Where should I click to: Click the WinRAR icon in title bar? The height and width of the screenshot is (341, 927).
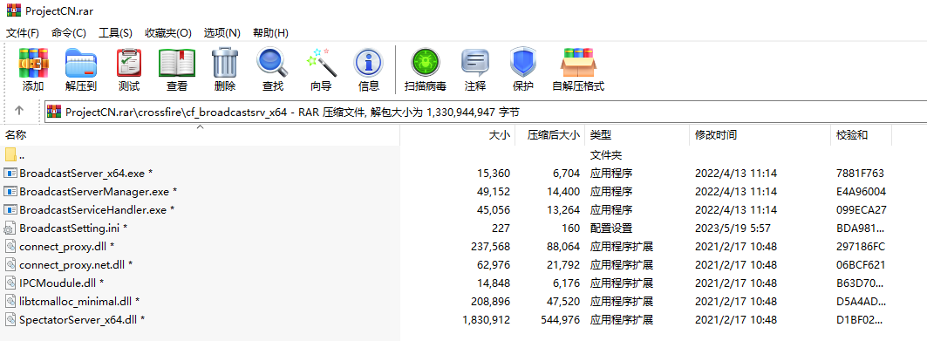(13, 11)
